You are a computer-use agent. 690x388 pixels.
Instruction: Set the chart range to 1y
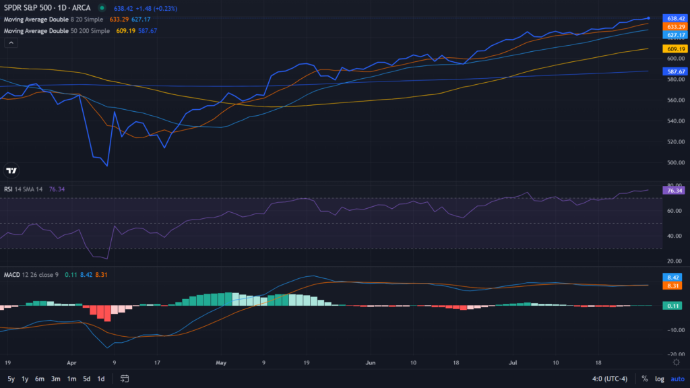pyautogui.click(x=25, y=379)
